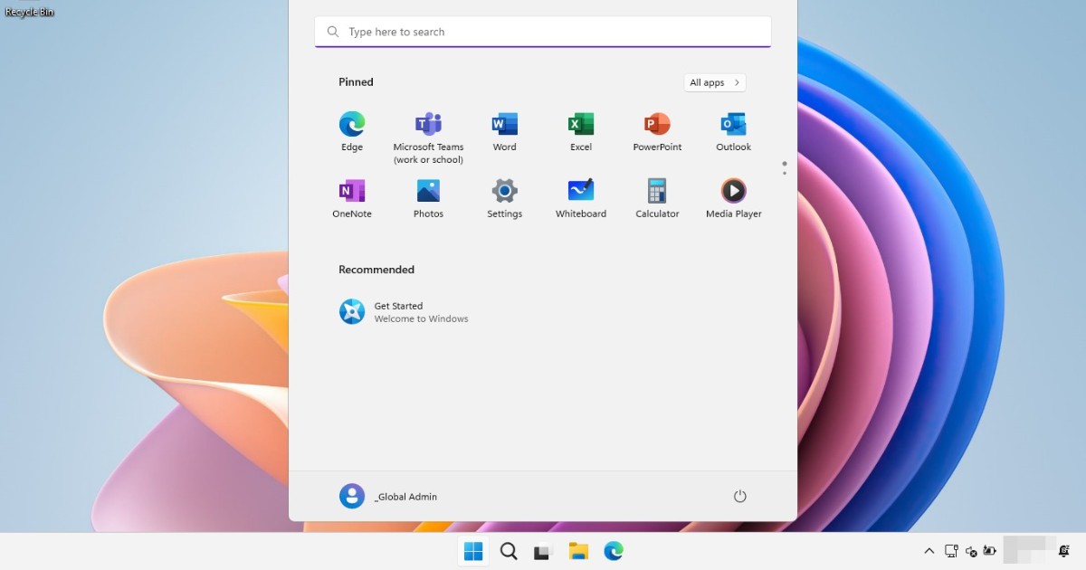
Task: Click the power button in Start menu
Action: [739, 496]
